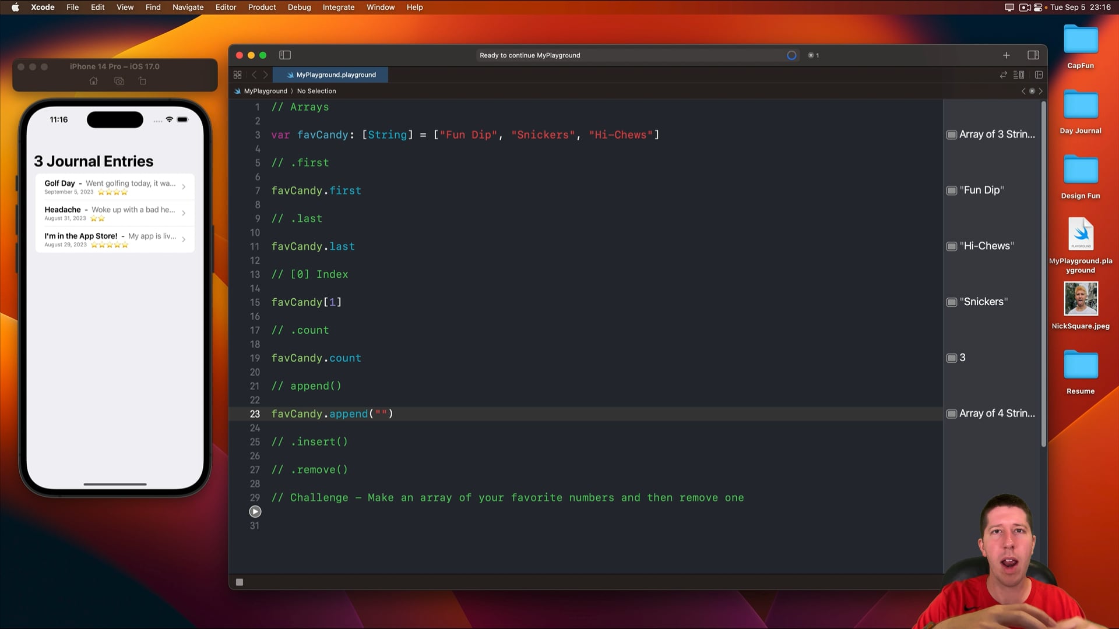Toggle inline result for Array of 4 Strings

(951, 414)
